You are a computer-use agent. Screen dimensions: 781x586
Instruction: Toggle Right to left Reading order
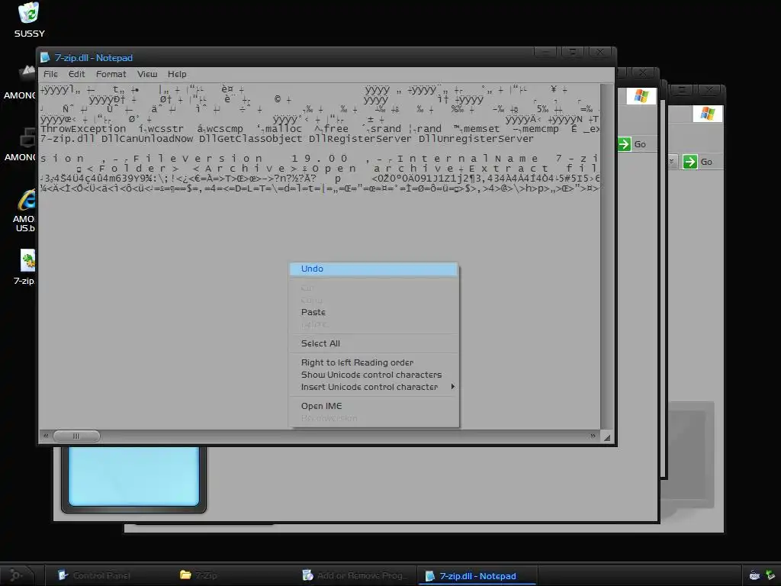click(373, 362)
